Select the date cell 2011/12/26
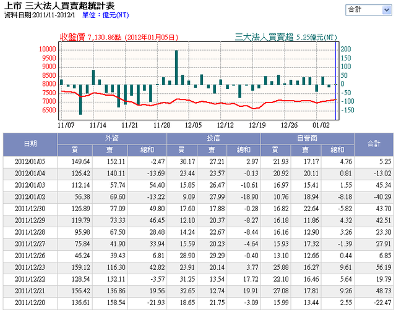Image resolution: width=396 pixels, height=310 pixels. [x=30, y=256]
